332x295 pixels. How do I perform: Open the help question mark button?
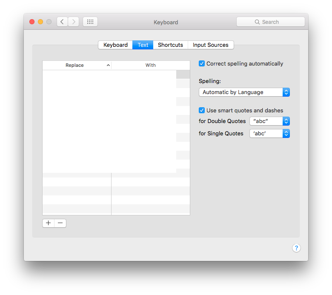296,248
